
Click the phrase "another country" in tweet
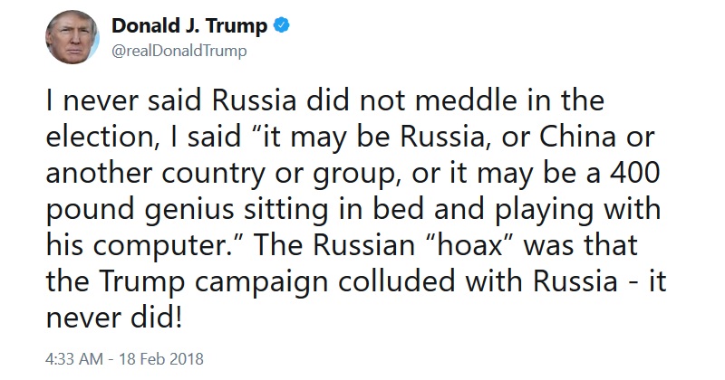(x=157, y=174)
